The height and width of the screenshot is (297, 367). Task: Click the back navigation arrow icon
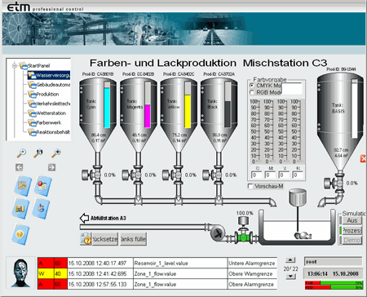[19, 167]
